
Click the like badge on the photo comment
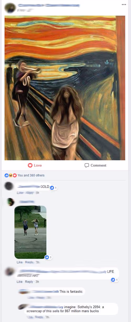click(48, 257)
